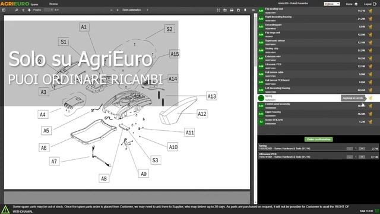Add Control panel assembly to cart
Viewport: 380px width, 214px height.
coord(370,106)
